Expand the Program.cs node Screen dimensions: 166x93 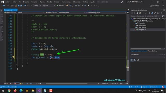point(134,30)
